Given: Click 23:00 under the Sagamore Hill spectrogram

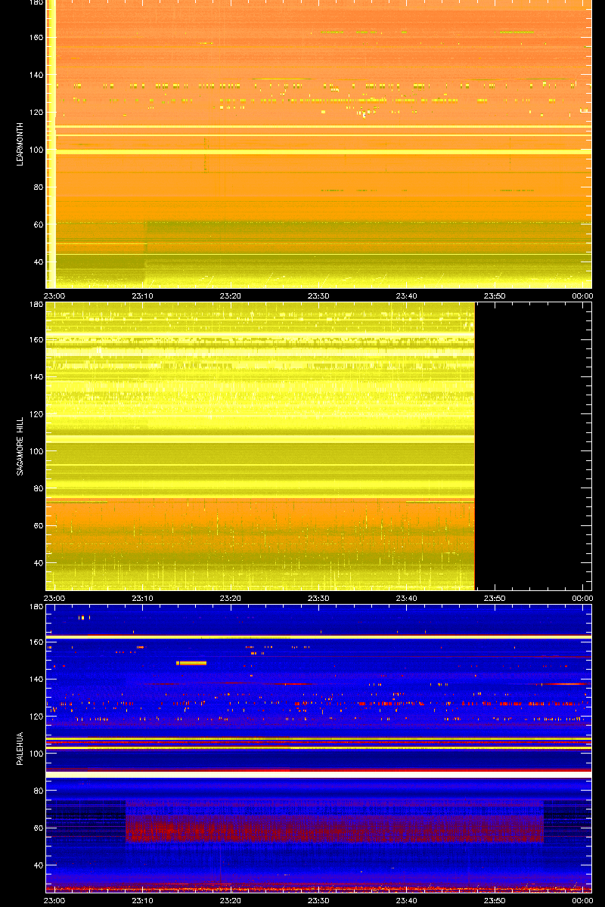Looking at the screenshot, I should coord(54,598).
